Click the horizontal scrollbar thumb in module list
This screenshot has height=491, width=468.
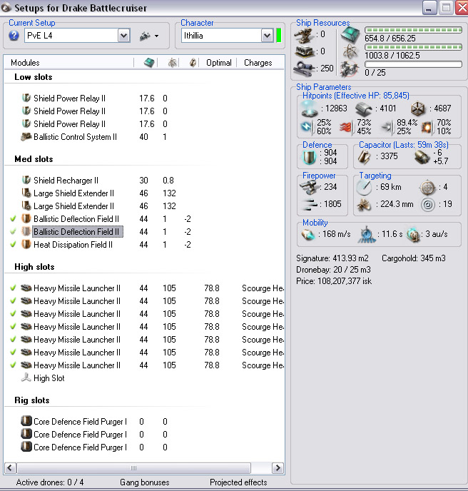133,468
